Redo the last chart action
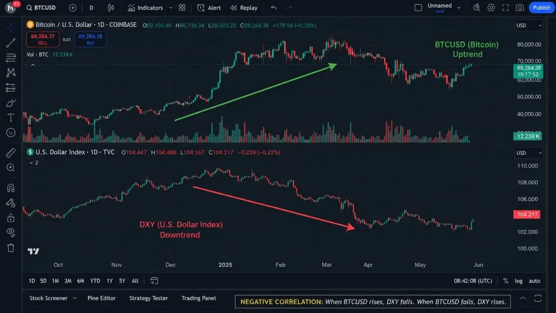 [289, 8]
